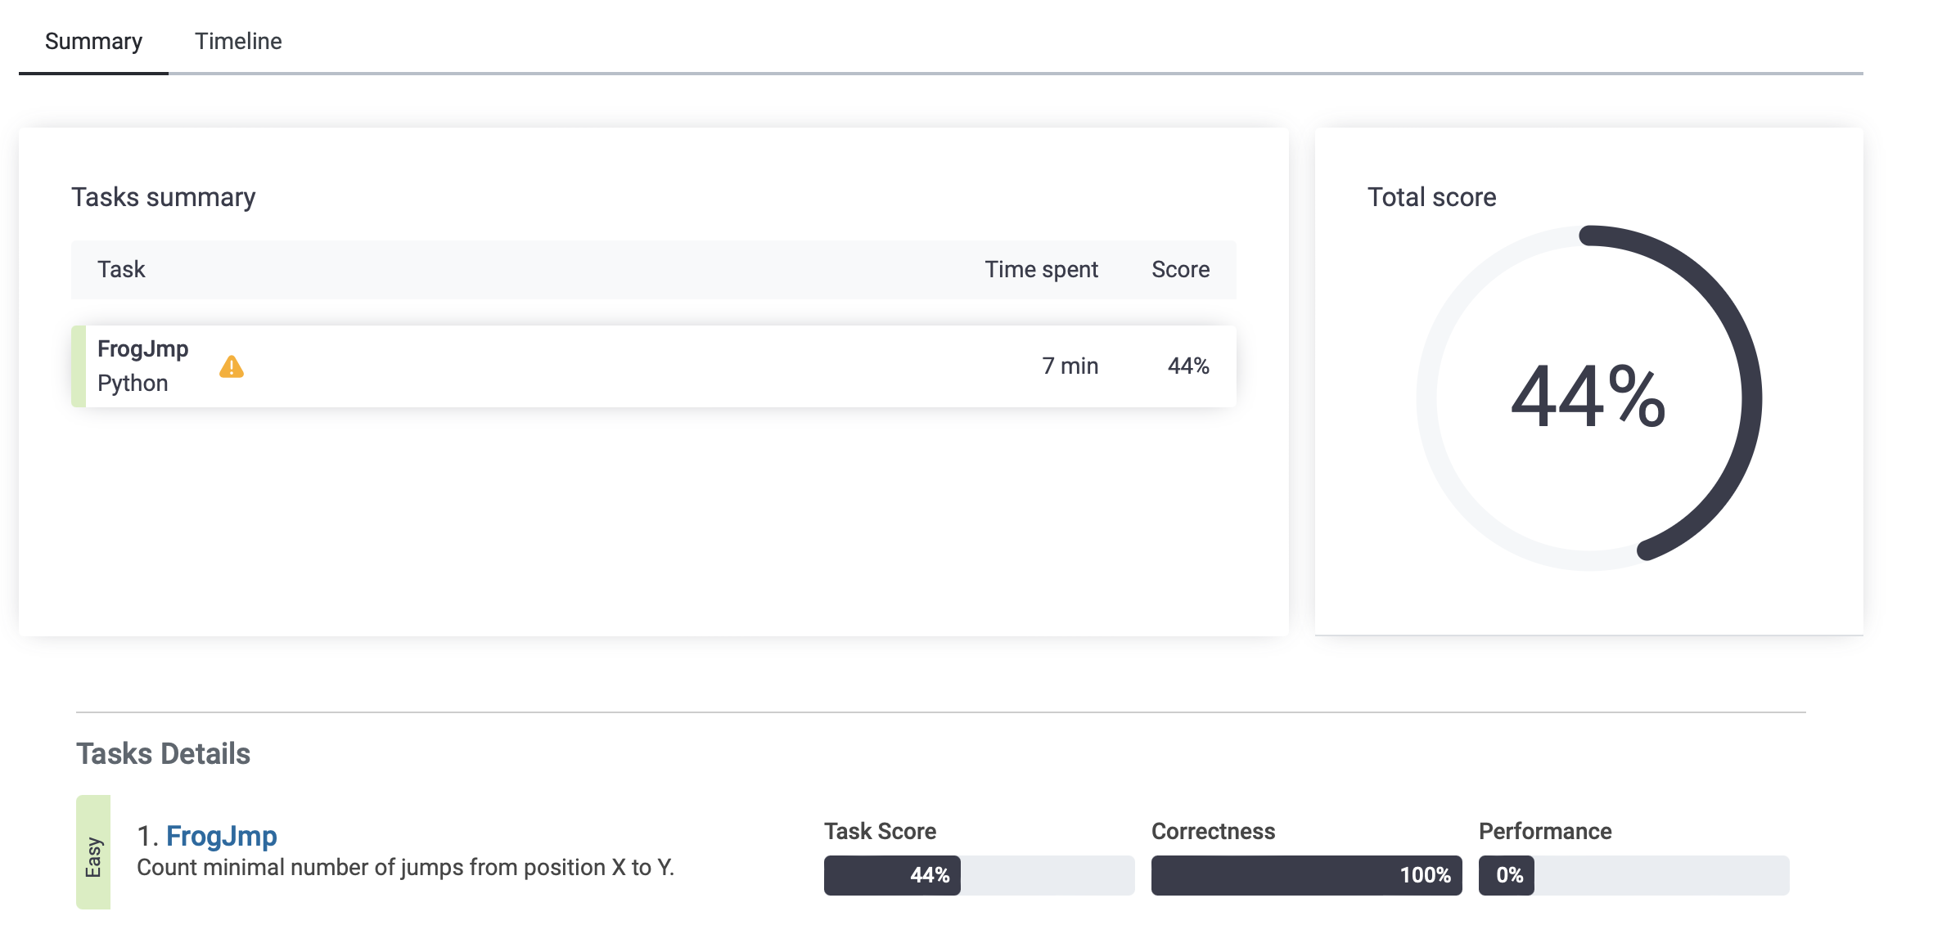The width and height of the screenshot is (1951, 934).
Task: Click the 44% score in task row
Action: click(1187, 366)
